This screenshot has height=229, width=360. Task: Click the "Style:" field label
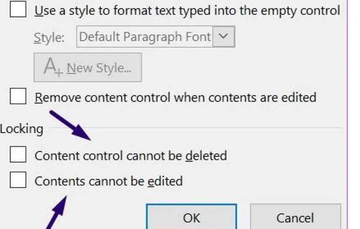(49, 38)
